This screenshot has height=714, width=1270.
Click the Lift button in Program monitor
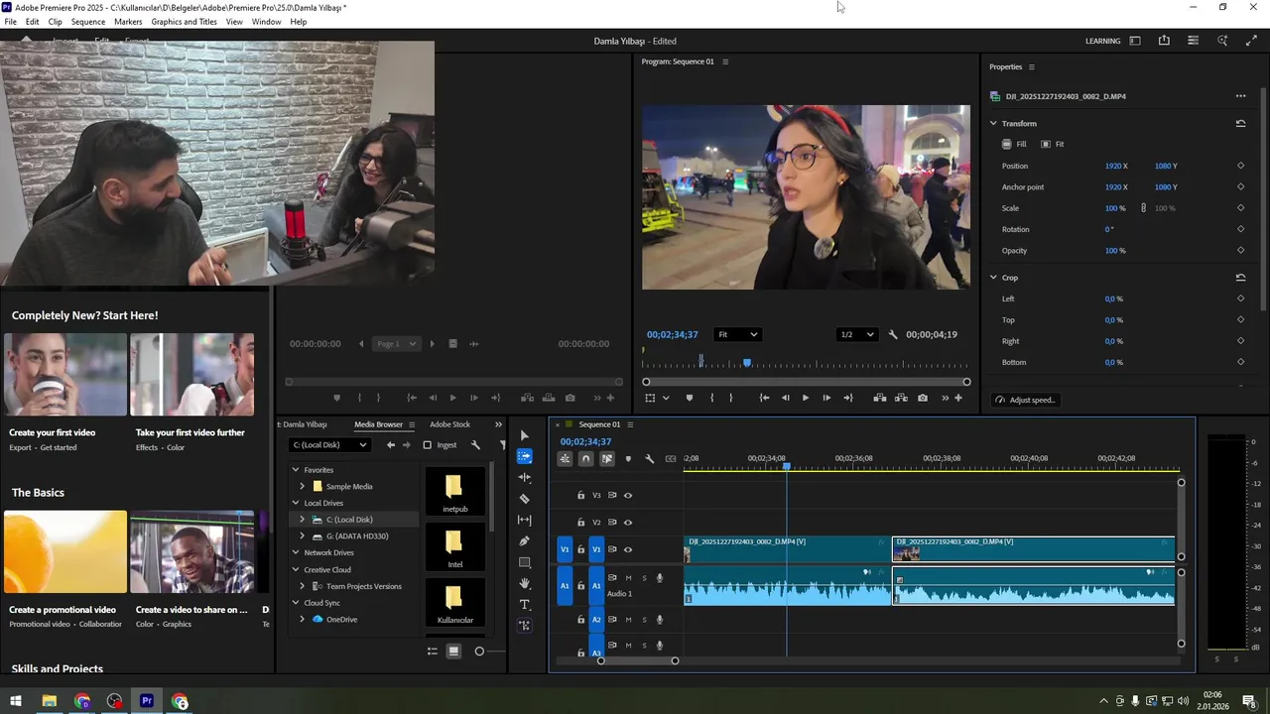pyautogui.click(x=880, y=398)
